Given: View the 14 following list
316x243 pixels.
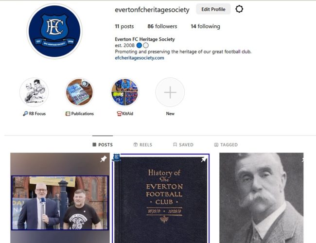Looking at the screenshot, I should pyautogui.click(x=205, y=26).
